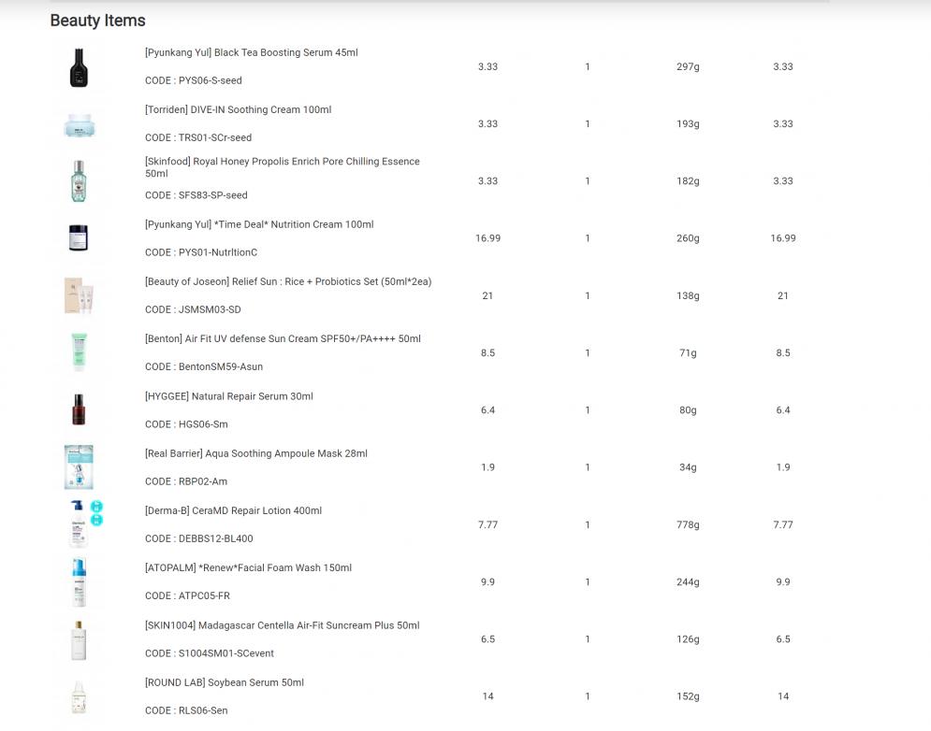View the Beauty of Joseon Relief Sun thumbnail
Viewport: 931px width, 731px height.
(80, 296)
